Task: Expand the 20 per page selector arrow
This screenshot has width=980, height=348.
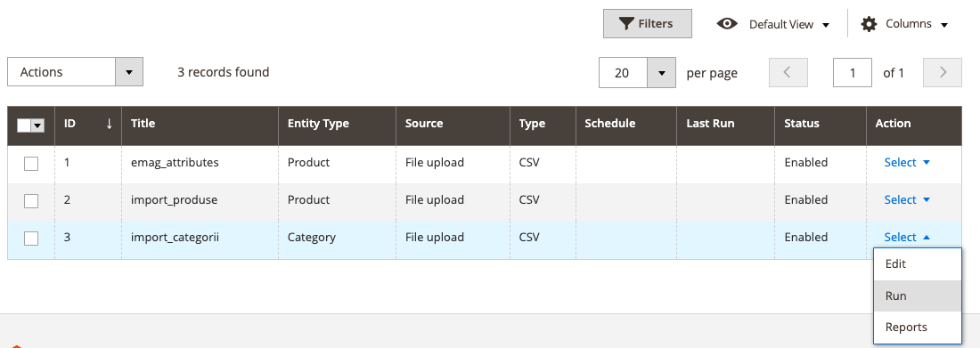Action: [661, 72]
